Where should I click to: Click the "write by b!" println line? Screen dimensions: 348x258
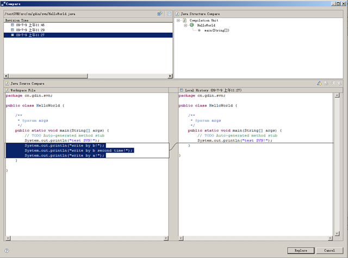point(64,145)
